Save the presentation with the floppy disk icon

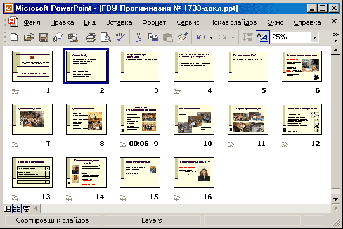(44, 37)
